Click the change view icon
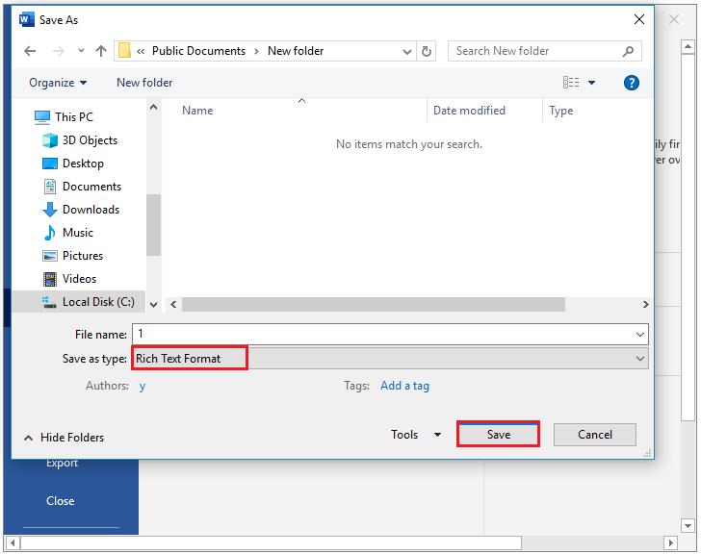Viewport: 701px width, 554px height. (x=571, y=83)
